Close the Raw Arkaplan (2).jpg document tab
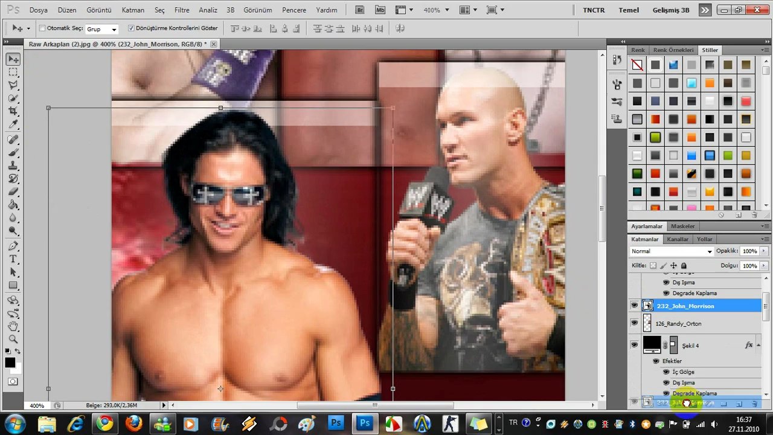Screen dimensions: 773x435 [214, 44]
